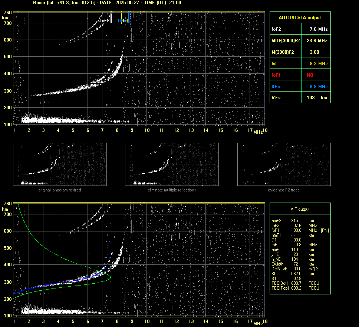Click the red foF1 value 'NO'

coord(310,75)
